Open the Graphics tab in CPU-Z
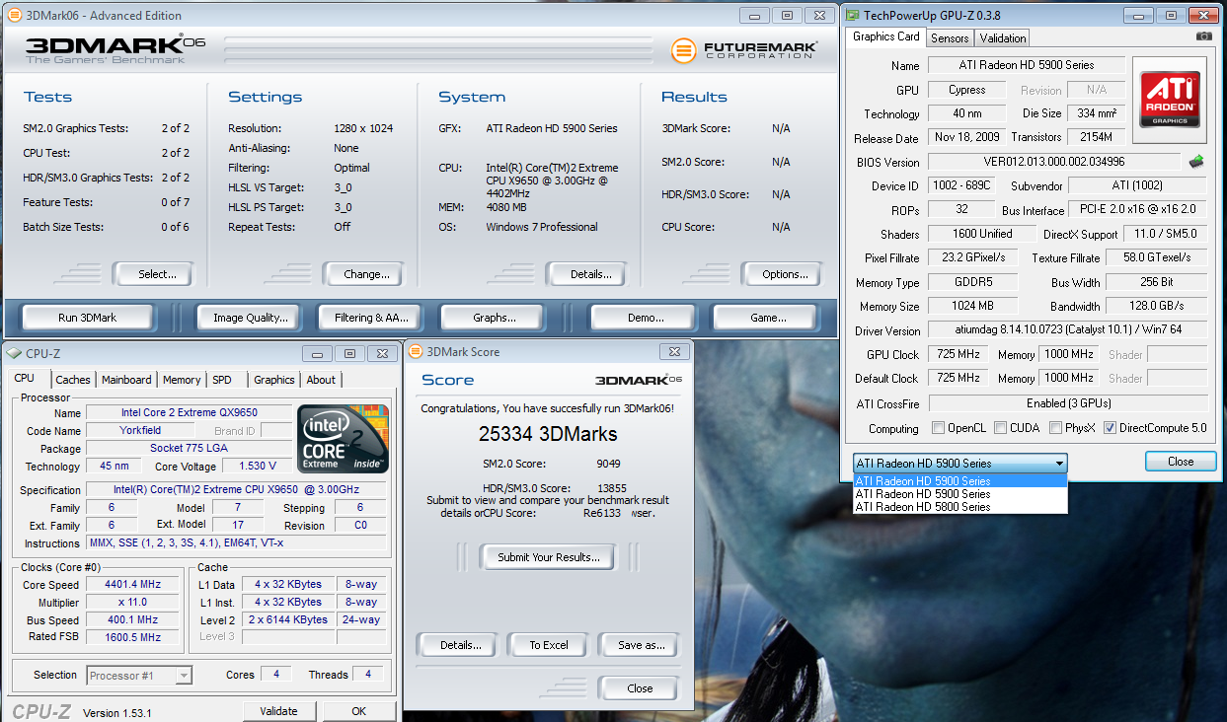 click(274, 380)
